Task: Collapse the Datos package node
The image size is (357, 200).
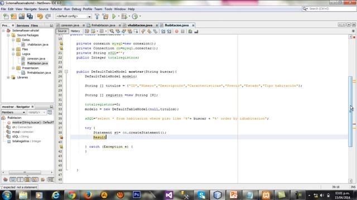Action: 13,40
